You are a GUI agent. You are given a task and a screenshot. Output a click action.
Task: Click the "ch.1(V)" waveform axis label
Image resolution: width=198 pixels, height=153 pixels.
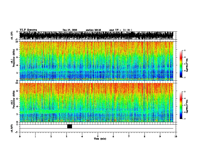coord(12,35)
